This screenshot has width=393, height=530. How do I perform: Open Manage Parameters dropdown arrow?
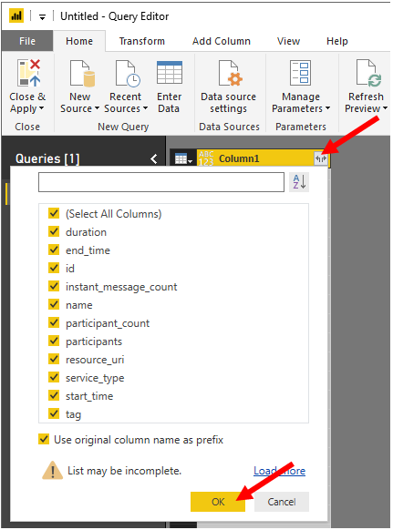click(327, 108)
